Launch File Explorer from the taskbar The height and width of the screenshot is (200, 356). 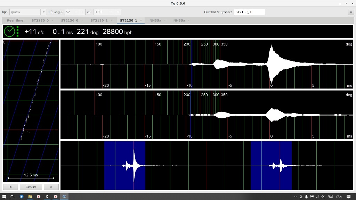[30, 197]
